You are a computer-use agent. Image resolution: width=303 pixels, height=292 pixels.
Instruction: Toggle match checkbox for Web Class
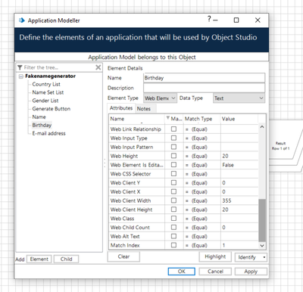[x=173, y=219]
